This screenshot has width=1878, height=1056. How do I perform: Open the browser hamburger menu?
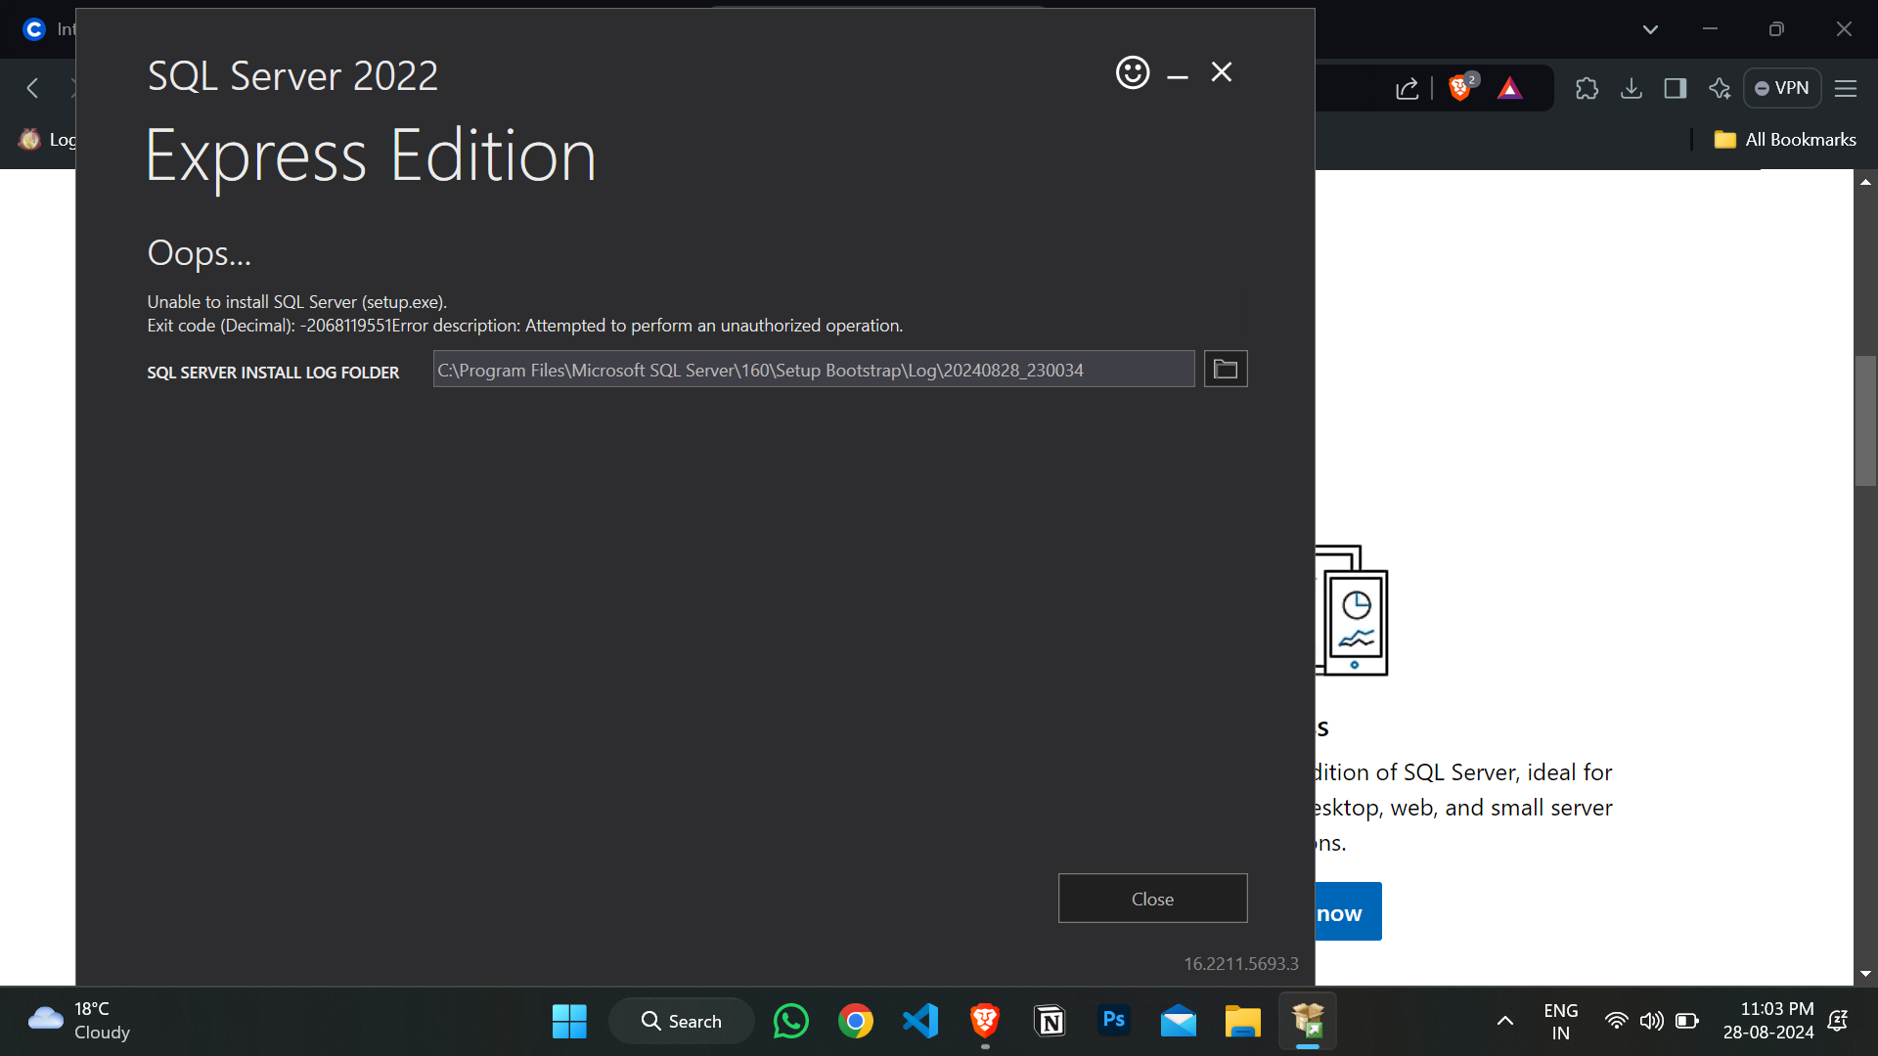[1846, 88]
